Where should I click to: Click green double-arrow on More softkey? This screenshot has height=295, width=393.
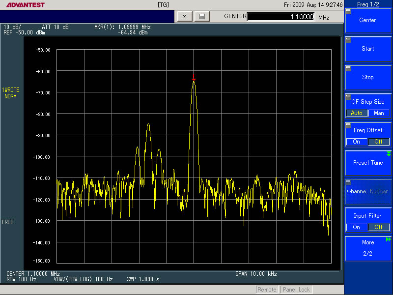tap(389, 239)
